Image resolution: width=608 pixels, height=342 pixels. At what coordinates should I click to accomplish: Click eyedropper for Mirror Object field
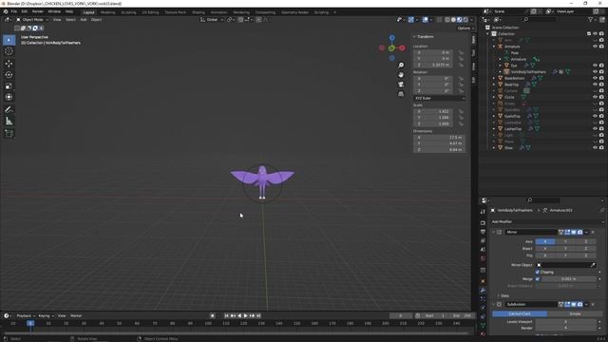point(593,265)
